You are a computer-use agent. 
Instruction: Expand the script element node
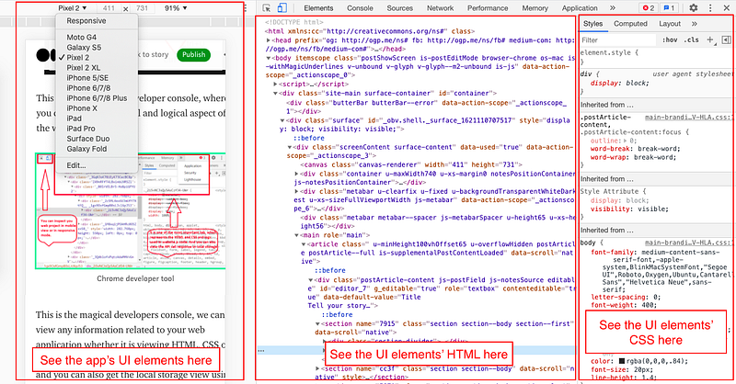tap(275, 85)
